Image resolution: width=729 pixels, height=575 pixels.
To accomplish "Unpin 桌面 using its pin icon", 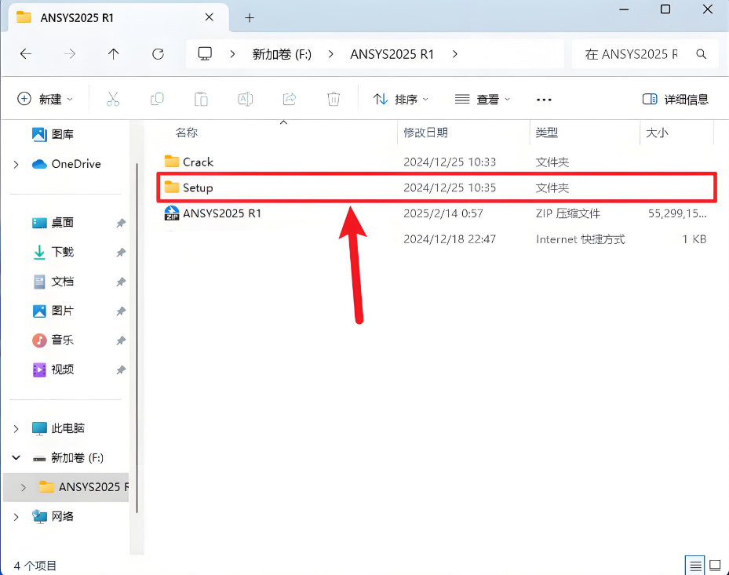I will pos(121,223).
